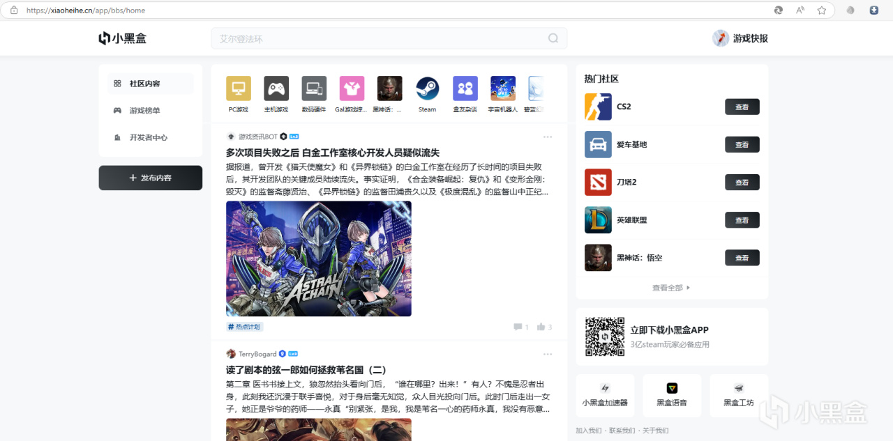Select 开发者中心 in the sidebar
Screen dimensions: 893x441
click(150, 137)
